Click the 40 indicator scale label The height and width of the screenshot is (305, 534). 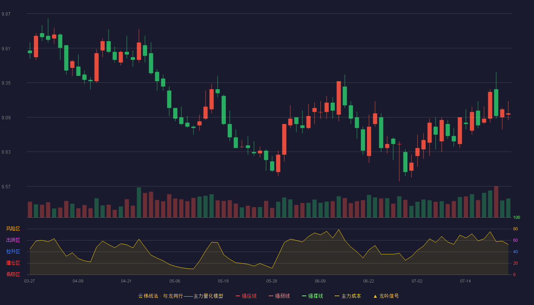515,252
